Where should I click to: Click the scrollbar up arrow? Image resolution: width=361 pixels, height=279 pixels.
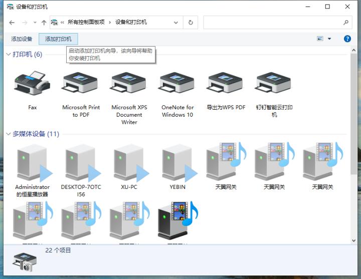tap(354, 50)
